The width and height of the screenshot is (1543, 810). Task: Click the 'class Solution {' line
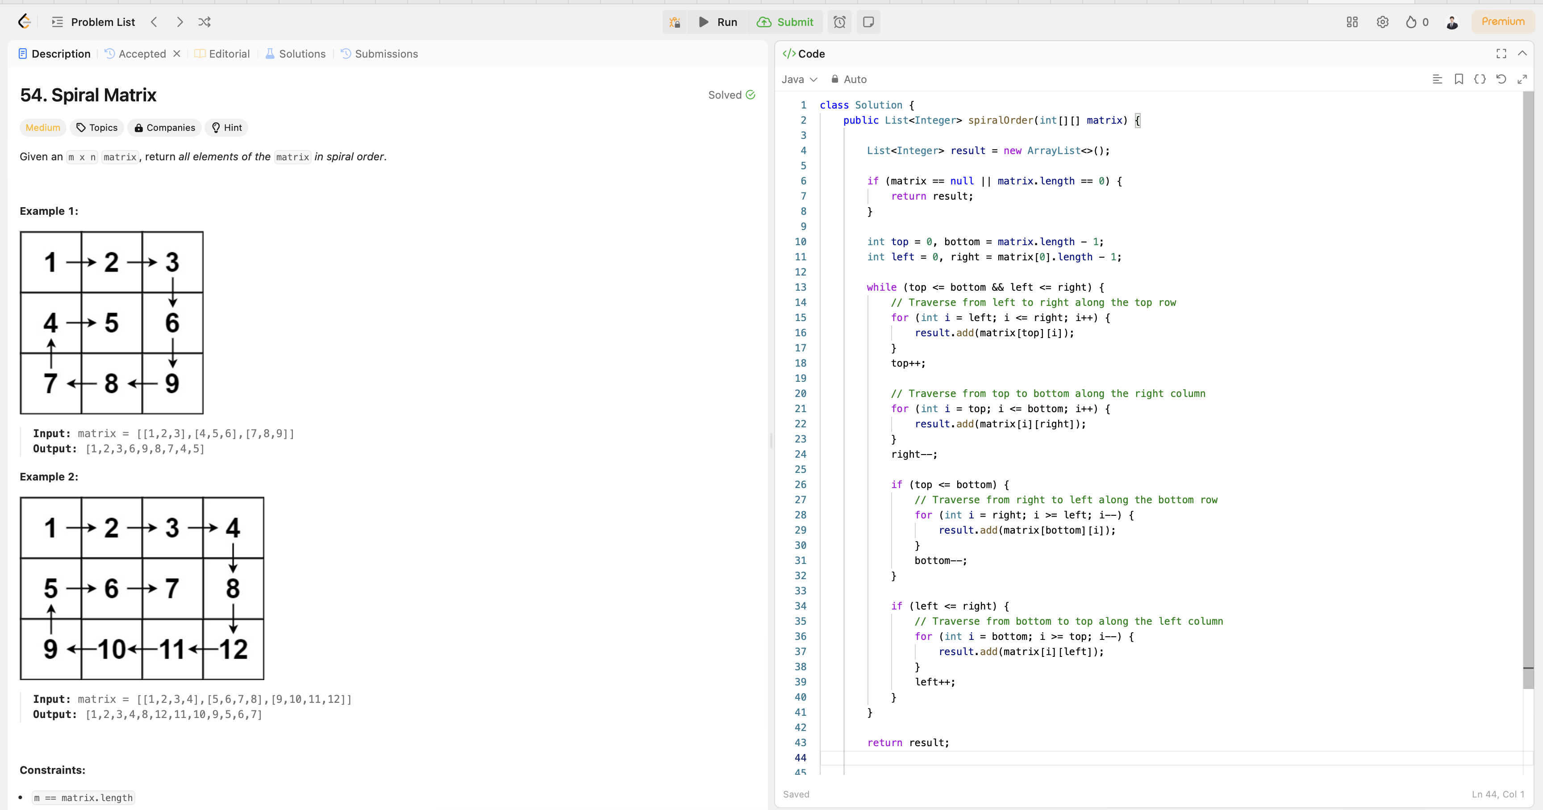click(x=867, y=105)
